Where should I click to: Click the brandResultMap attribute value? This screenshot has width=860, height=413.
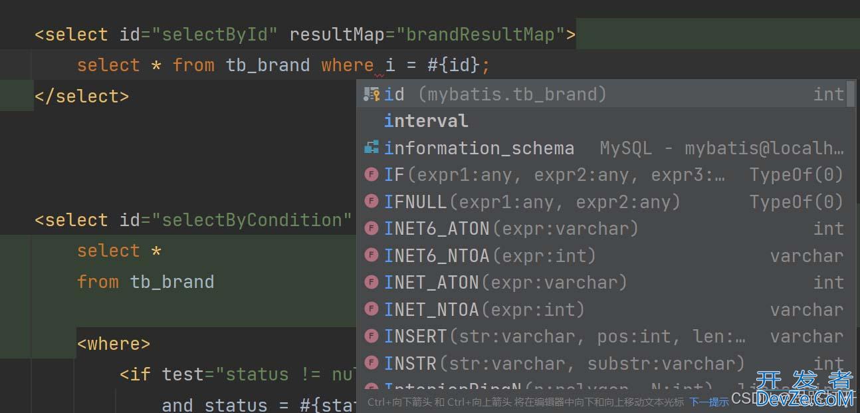click(479, 35)
